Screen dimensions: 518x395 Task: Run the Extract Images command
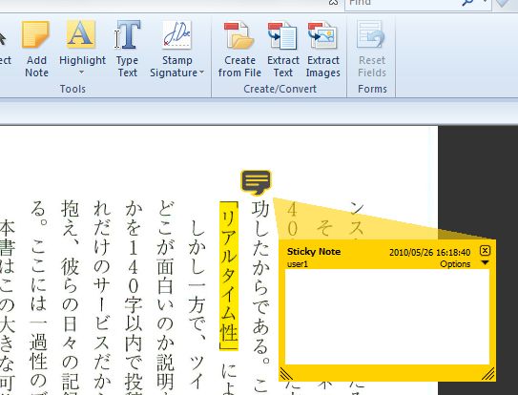pyautogui.click(x=323, y=50)
